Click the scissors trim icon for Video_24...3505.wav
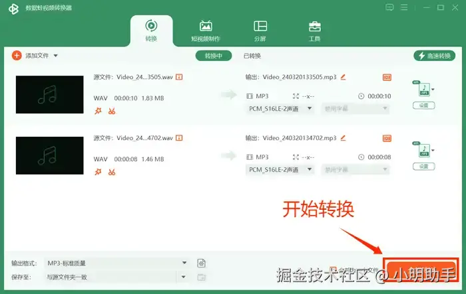The image size is (466, 294). [x=112, y=111]
